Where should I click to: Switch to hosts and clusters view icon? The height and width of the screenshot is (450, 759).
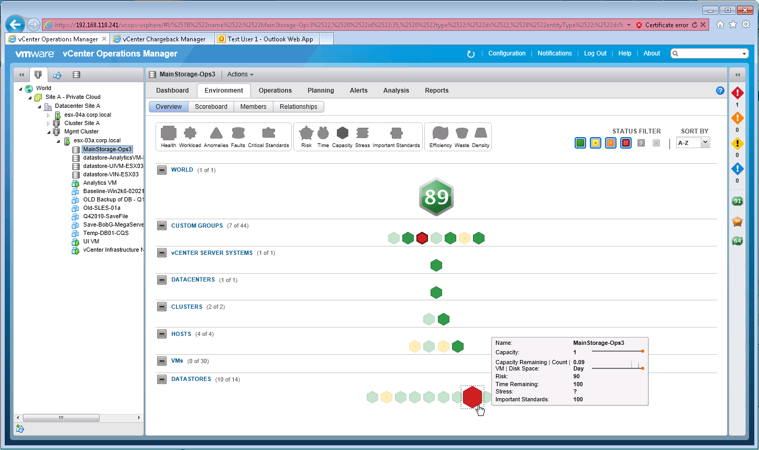(38, 75)
